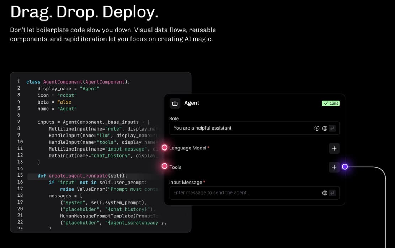Click line number 15 in the code gutter
The image size is (395, 248).
pos(20,175)
